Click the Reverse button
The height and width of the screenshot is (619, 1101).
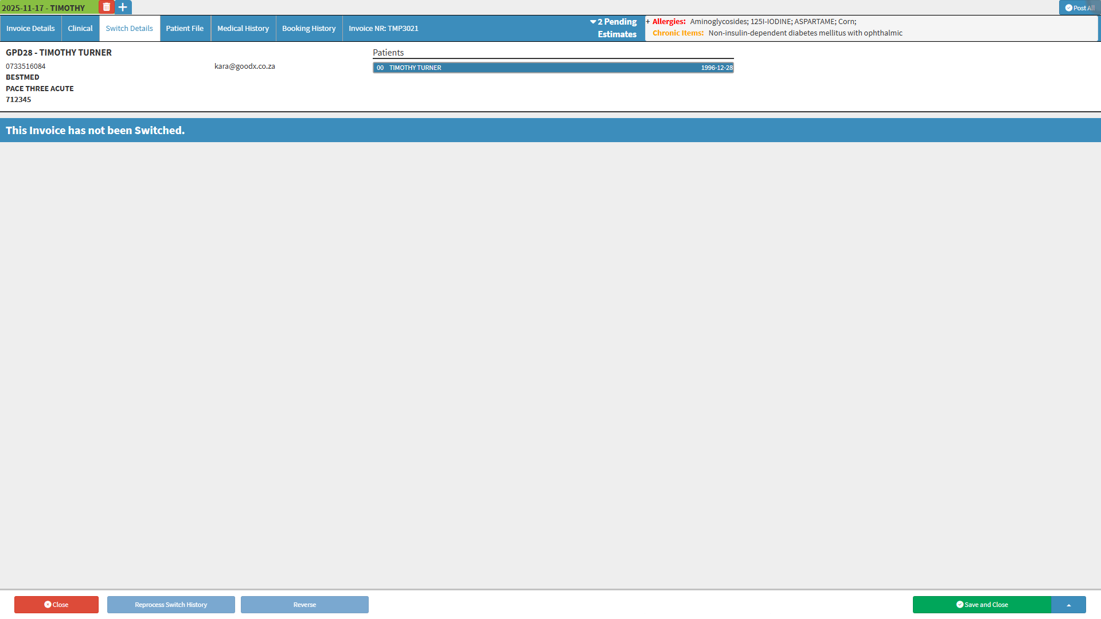[x=304, y=605]
